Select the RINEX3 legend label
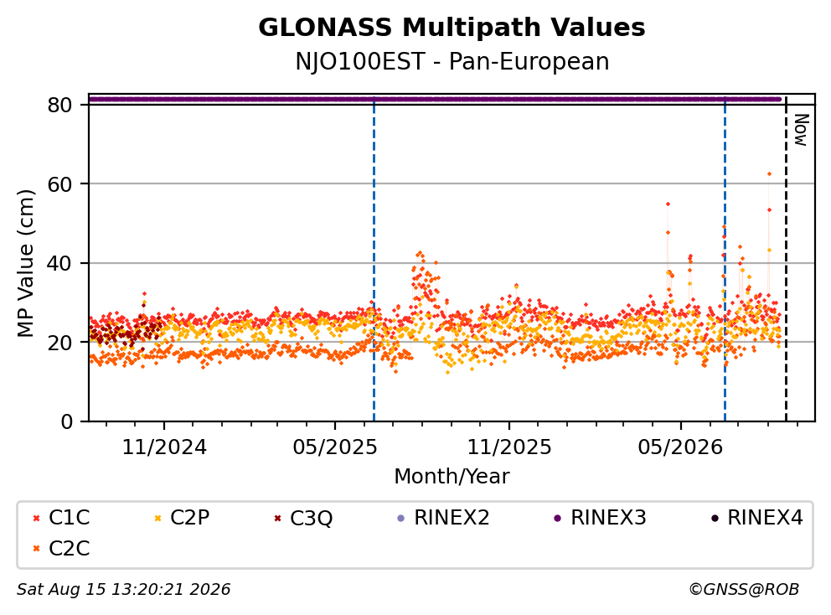Viewport: 831px width, 615px height. tap(608, 518)
